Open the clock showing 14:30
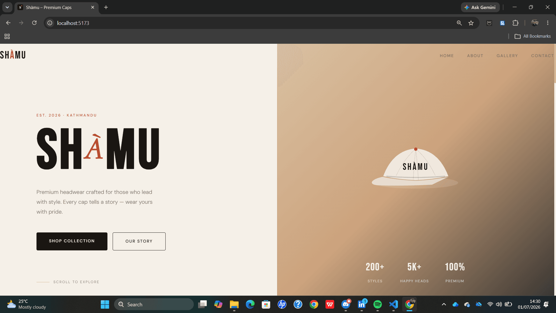The width and height of the screenshot is (556, 313). [529, 304]
